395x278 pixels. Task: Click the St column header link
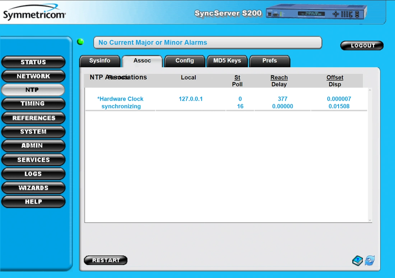point(237,77)
